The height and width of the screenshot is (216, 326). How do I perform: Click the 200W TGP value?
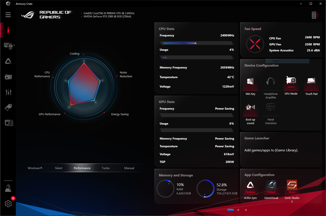(230, 162)
